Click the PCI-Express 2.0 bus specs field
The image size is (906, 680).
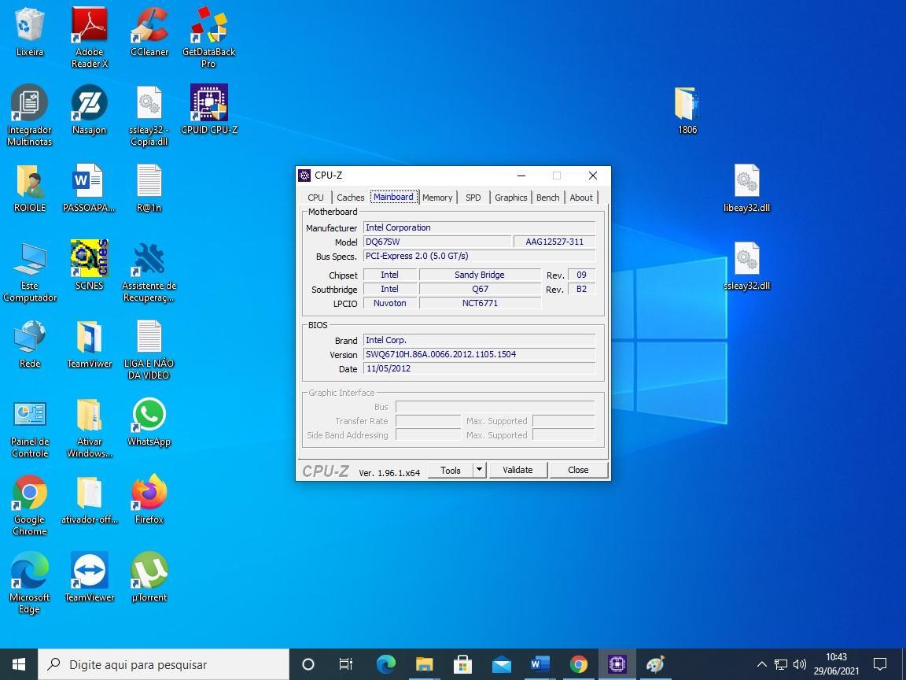479,256
